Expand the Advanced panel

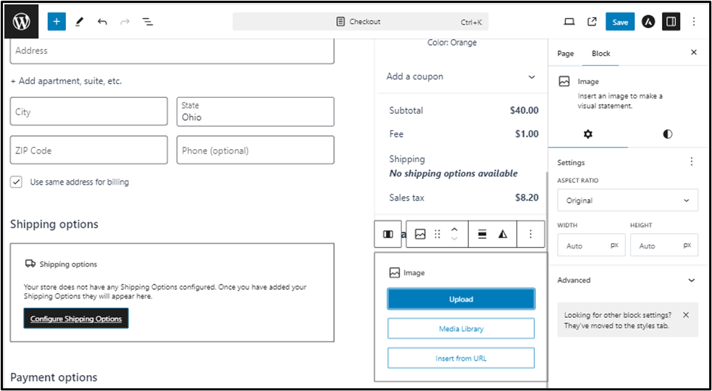[627, 280]
